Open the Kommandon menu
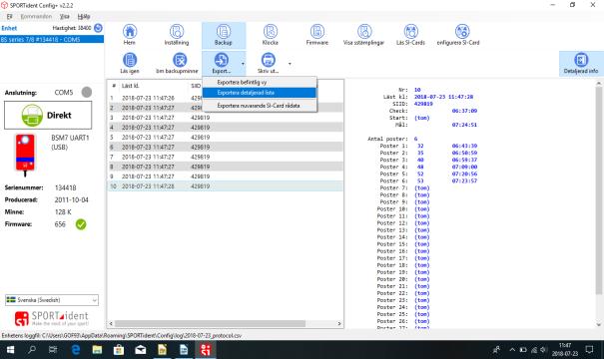 tap(36, 16)
